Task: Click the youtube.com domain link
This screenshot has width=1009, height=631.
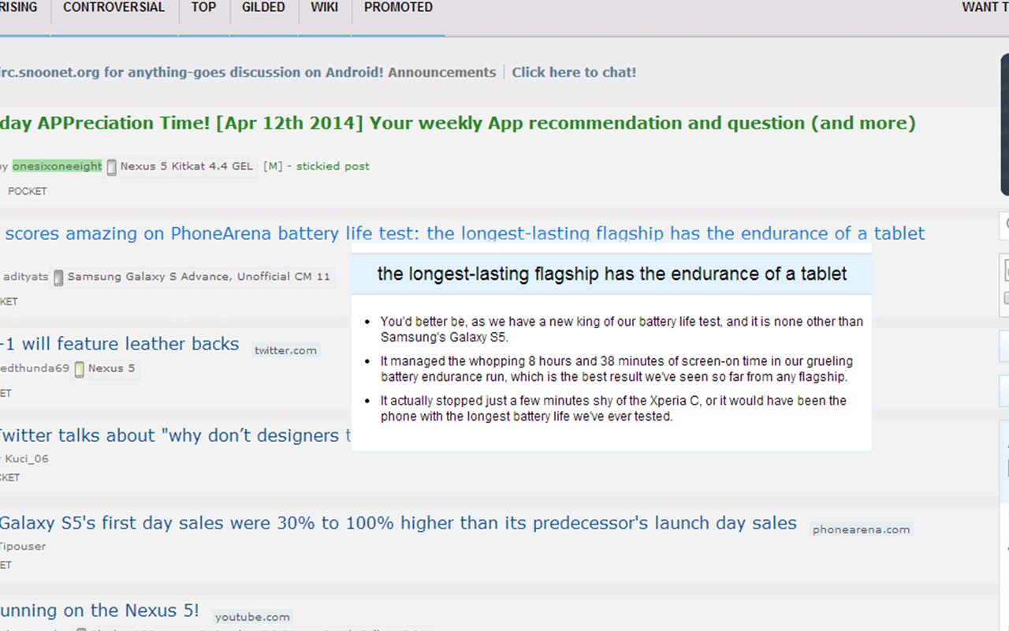Action: tap(252, 618)
